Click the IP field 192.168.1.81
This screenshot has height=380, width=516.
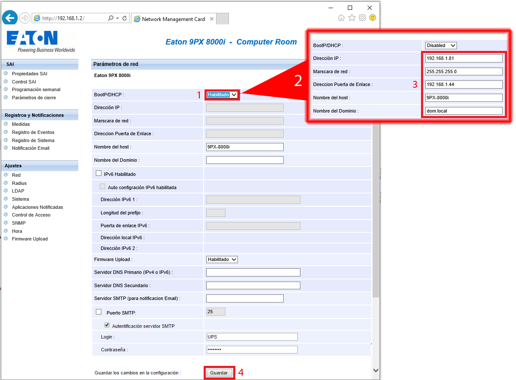tap(464, 58)
